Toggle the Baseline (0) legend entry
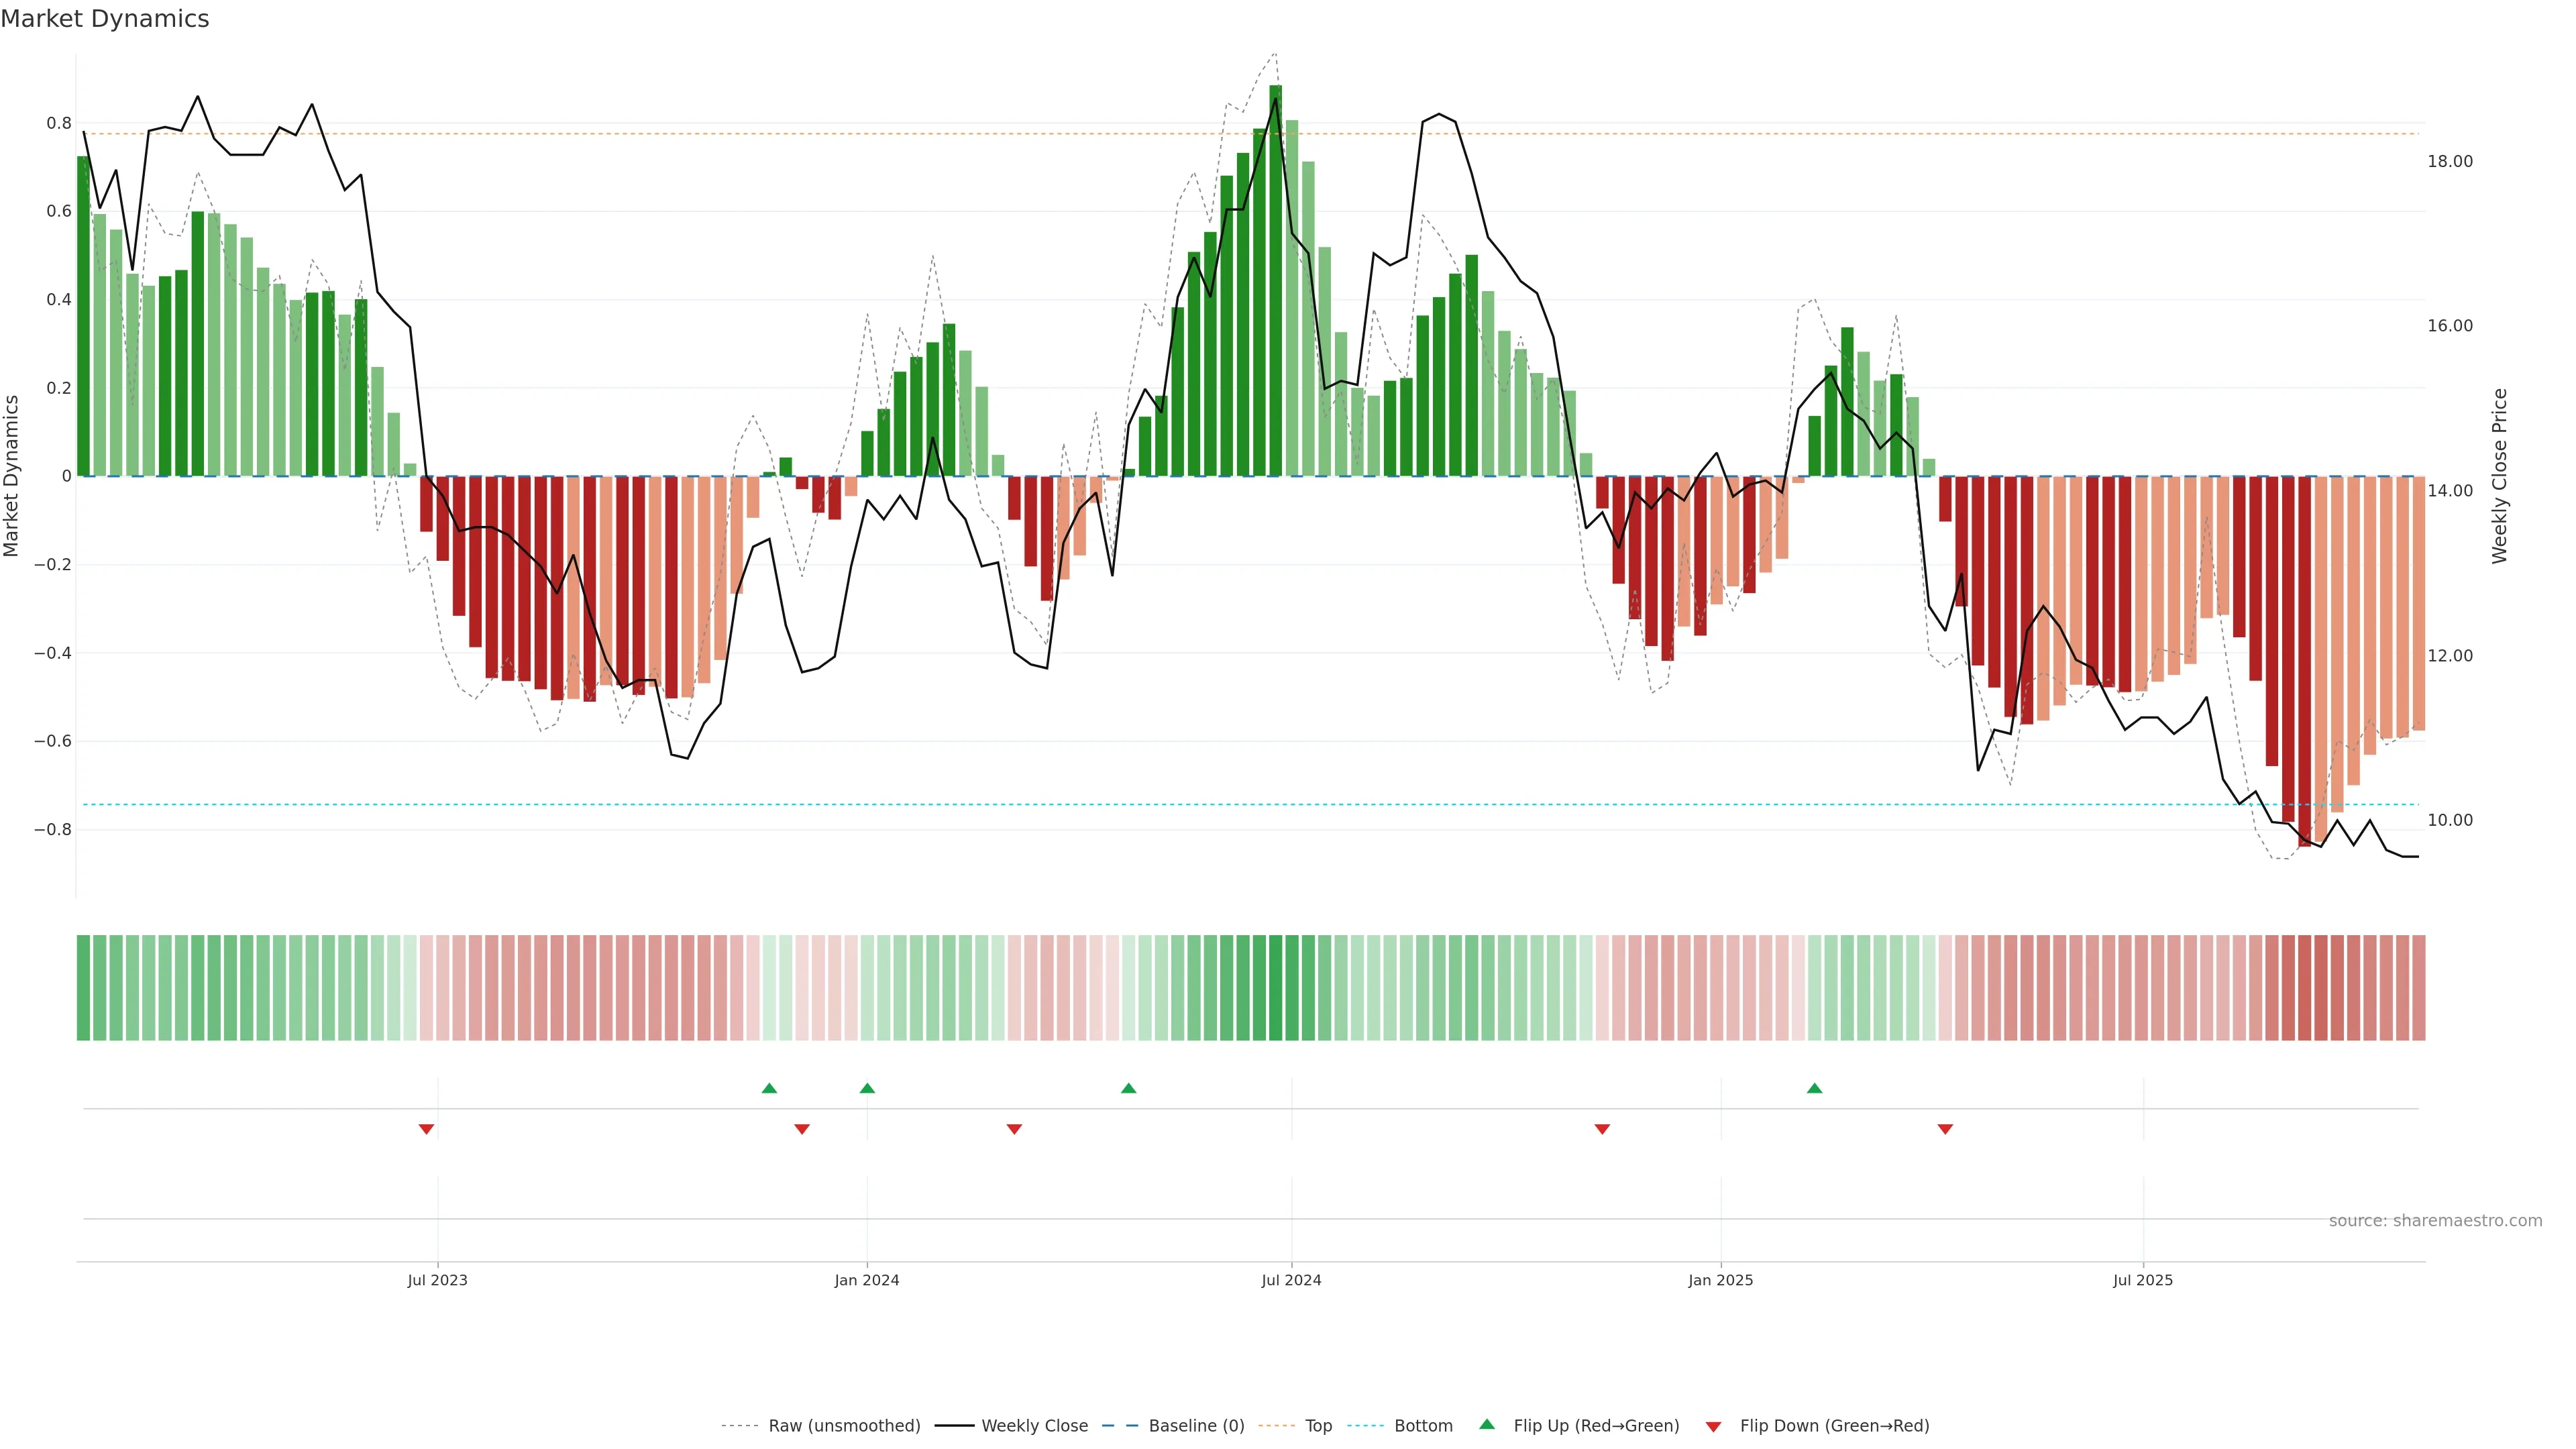This screenshot has height=1449, width=2576. coord(1196,1425)
